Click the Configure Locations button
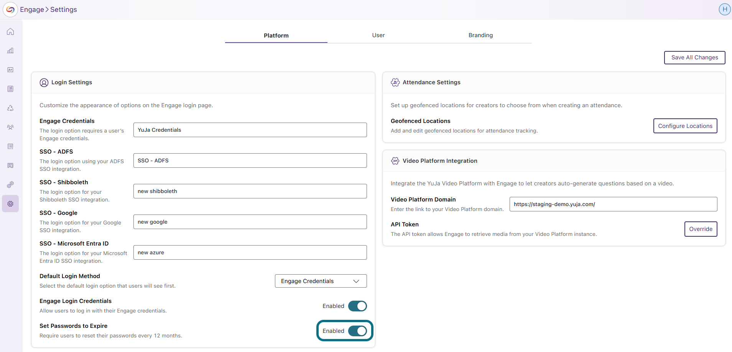Image resolution: width=732 pixels, height=352 pixels. point(685,126)
